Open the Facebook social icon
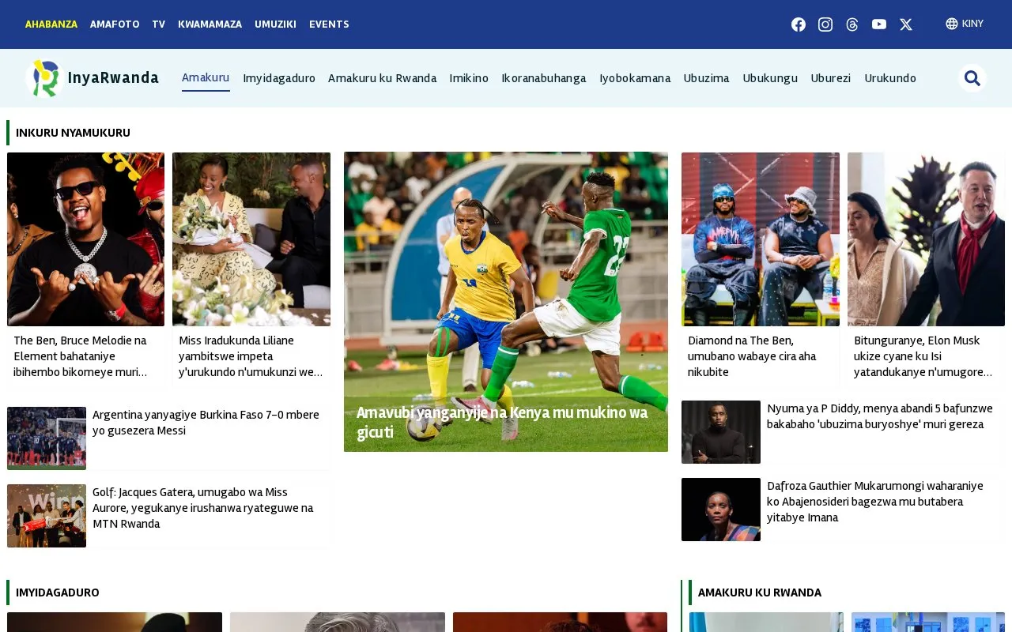 point(799,24)
